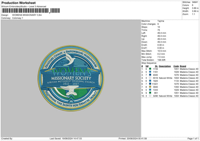Click the Up value "49.4 mm"
Viewport: 200px width, 141px height.
(162, 39)
